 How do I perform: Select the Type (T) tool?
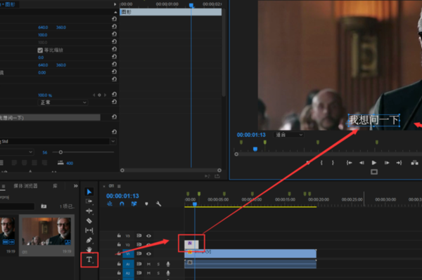89,260
